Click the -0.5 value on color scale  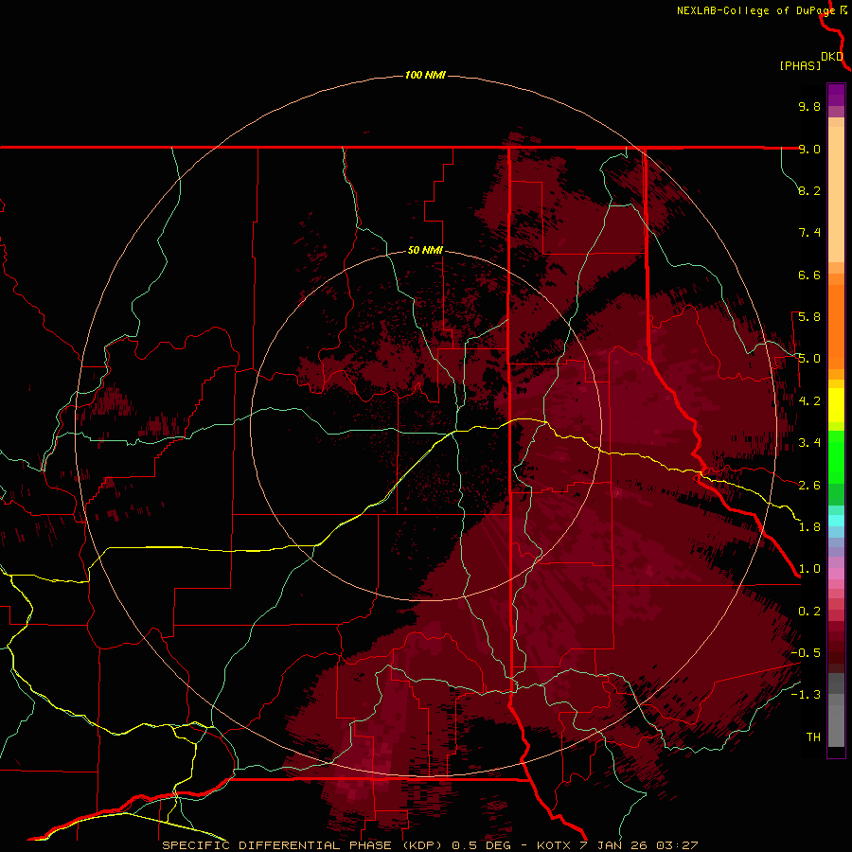[806, 653]
